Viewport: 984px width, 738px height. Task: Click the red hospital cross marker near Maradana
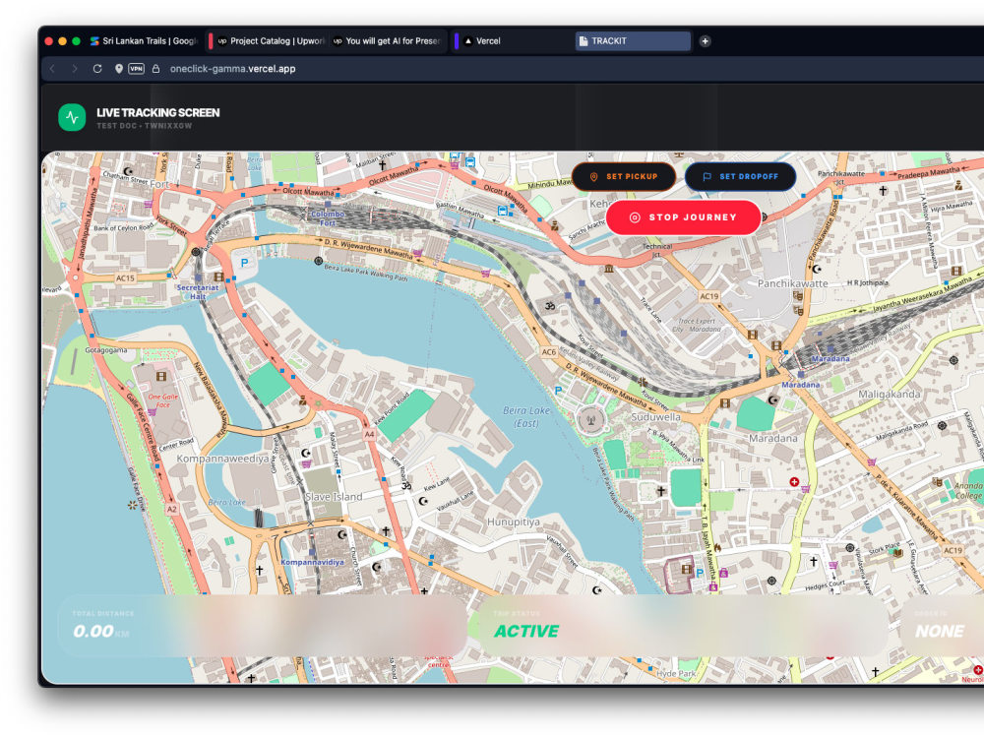(x=794, y=482)
